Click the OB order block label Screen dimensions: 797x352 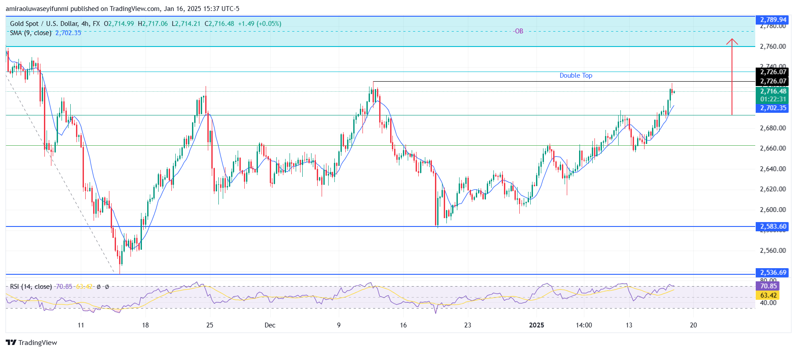click(x=519, y=31)
